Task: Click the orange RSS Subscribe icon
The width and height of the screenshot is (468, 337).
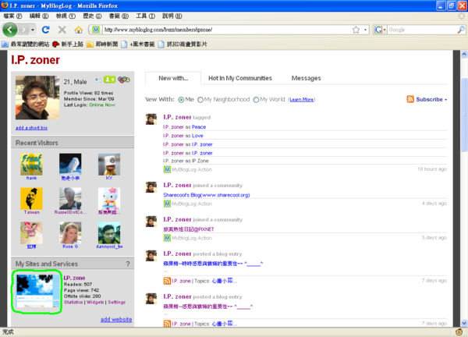Action: [410, 99]
